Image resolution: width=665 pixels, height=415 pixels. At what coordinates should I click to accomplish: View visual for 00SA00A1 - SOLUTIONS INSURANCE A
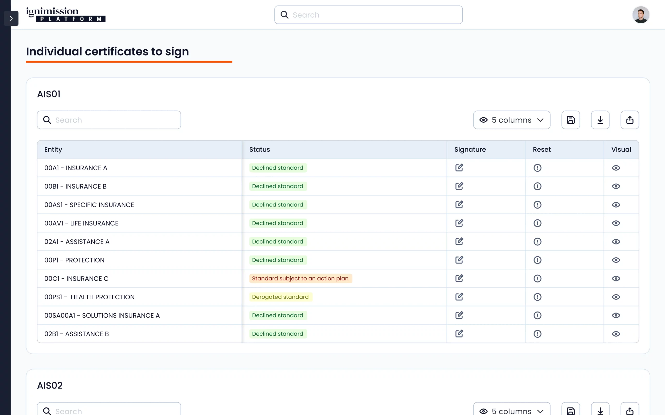[x=616, y=315]
